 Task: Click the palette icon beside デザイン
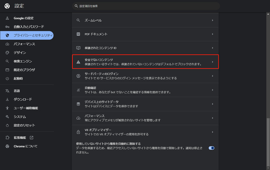click(x=7, y=53)
